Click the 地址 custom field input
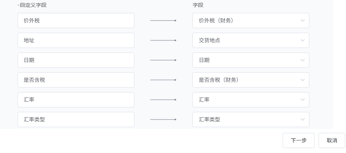Viewport: 346px width, 153px height. [x=76, y=40]
